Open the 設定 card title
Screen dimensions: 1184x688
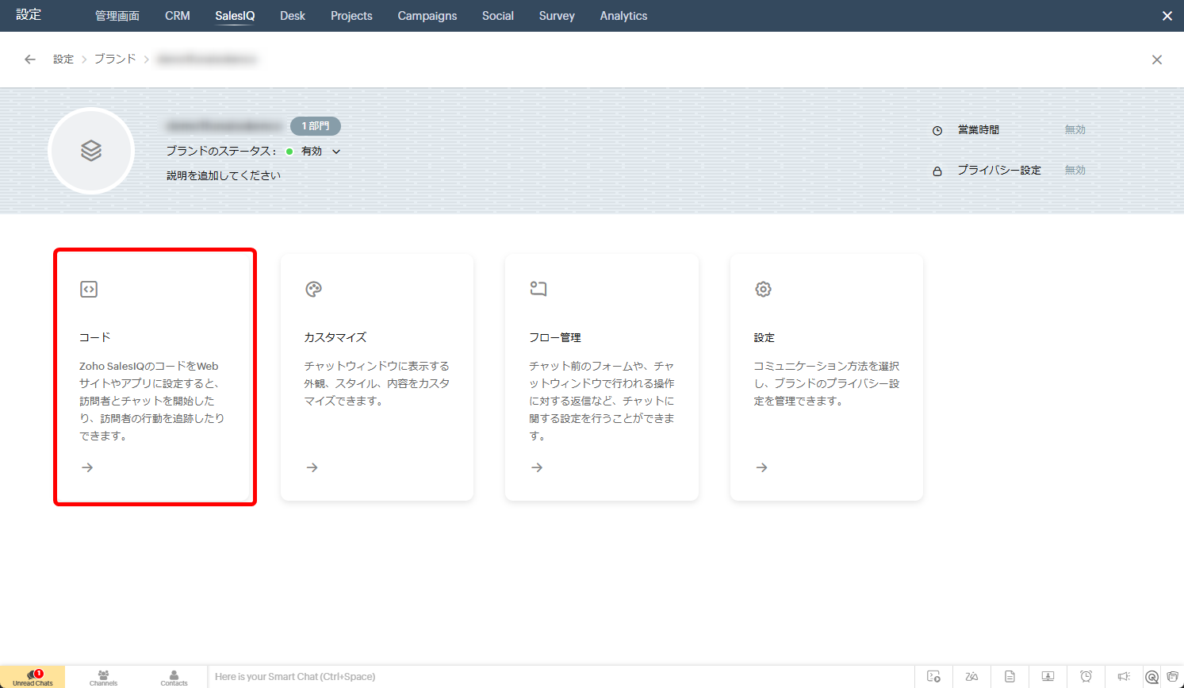coord(764,337)
